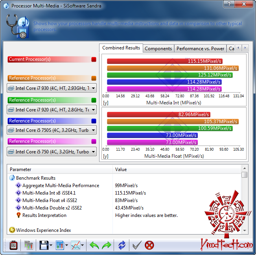
Task: Open Intel Core i5 750 processor dropdown
Action: [52, 151]
